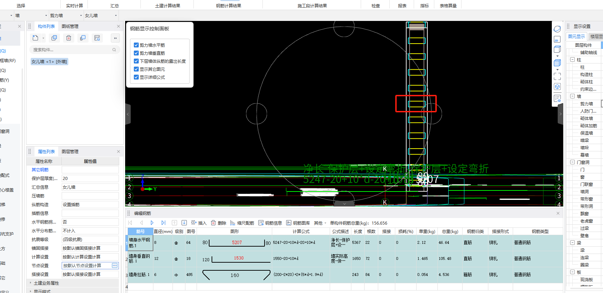Image resolution: width=603 pixels, height=293 pixels.
Task: Switch to 图元显示 tab
Action: click(577, 36)
